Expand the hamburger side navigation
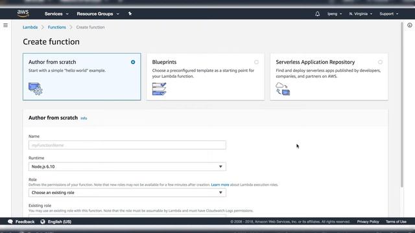The height and width of the screenshot is (233, 415). click(x=6, y=25)
